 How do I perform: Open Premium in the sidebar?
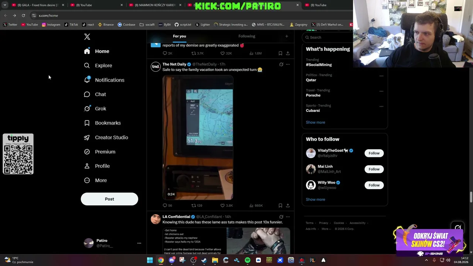point(100,151)
